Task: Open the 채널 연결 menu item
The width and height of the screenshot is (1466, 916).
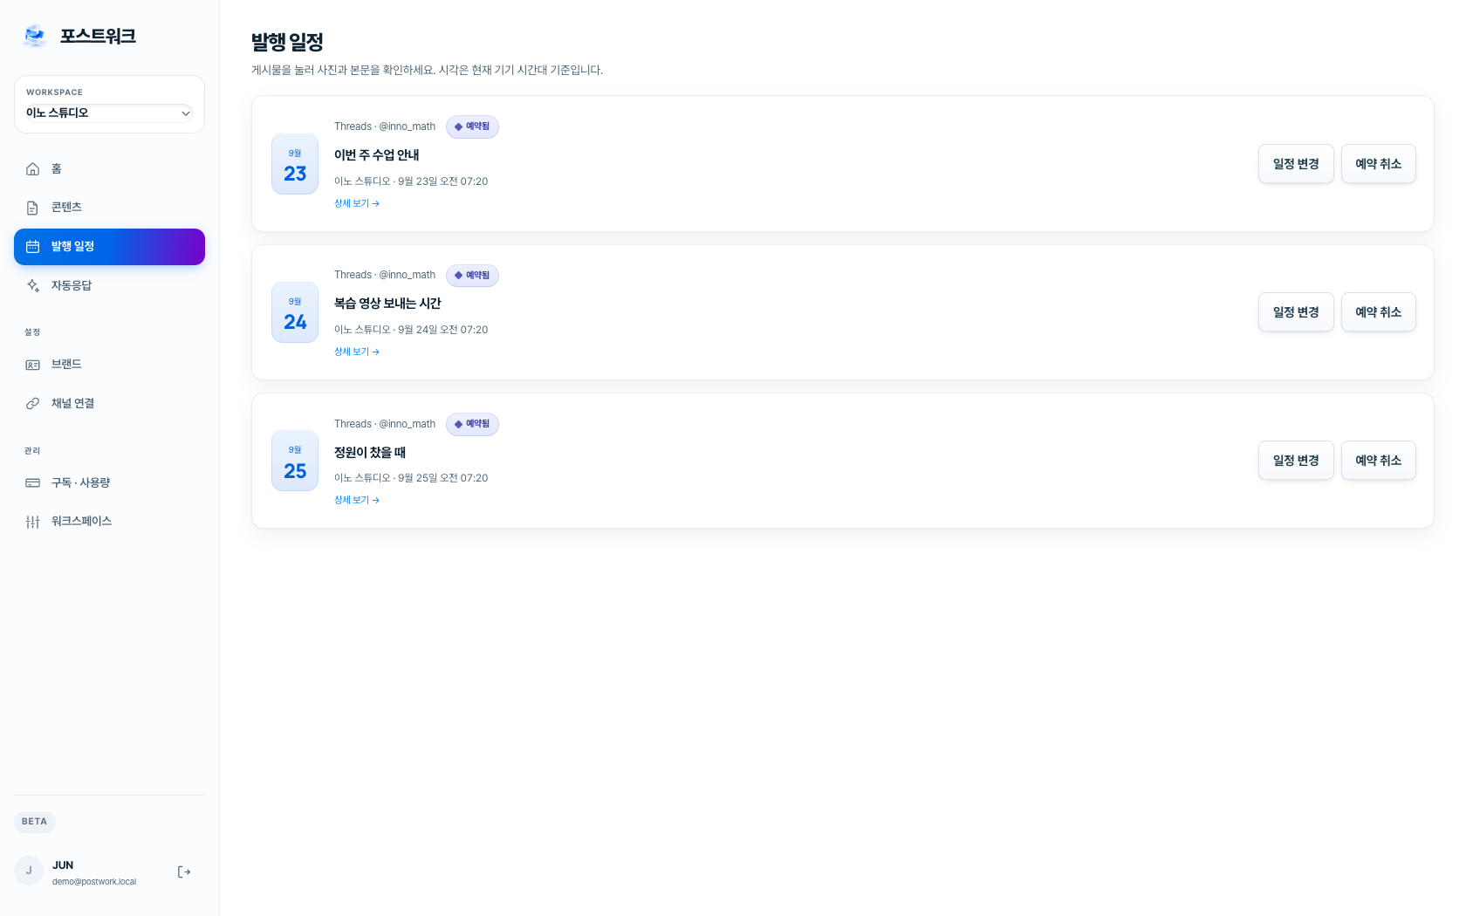Action: tap(109, 403)
